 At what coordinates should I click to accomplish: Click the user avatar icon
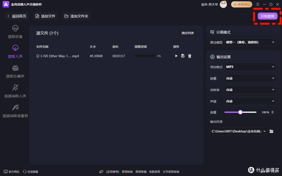coord(223,4)
